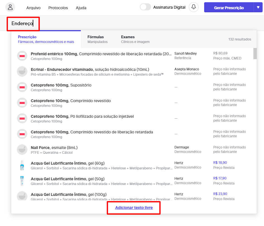Click the 132 resultados count

pyautogui.click(x=240, y=39)
